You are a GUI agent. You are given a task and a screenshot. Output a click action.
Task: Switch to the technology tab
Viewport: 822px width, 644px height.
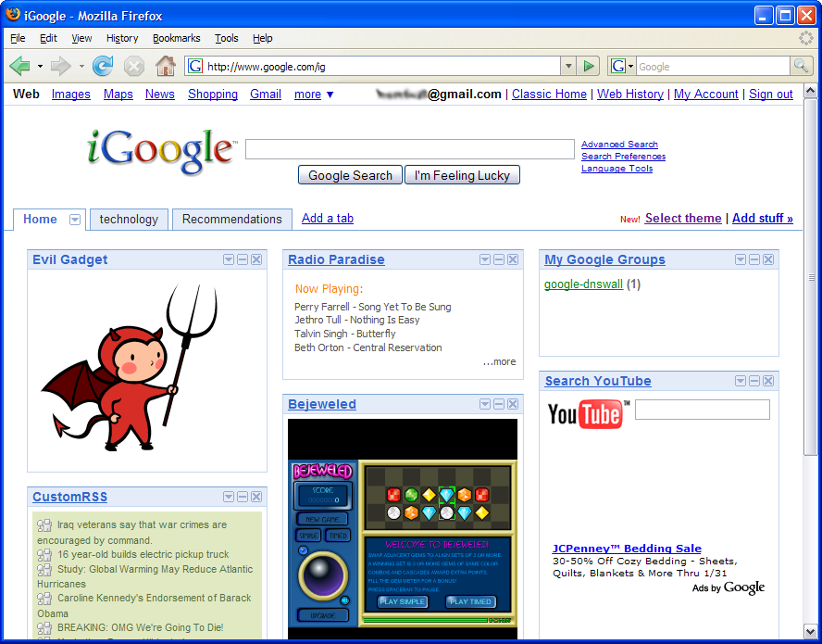129,220
